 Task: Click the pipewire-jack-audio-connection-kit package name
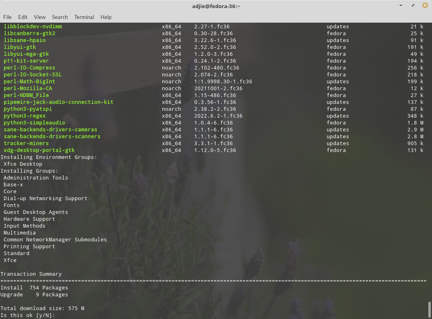coord(59,102)
